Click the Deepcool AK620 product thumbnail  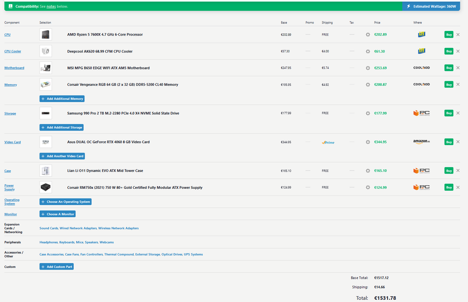tap(46, 51)
